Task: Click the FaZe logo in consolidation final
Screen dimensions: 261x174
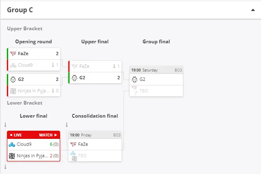Action: pyautogui.click(x=73, y=144)
